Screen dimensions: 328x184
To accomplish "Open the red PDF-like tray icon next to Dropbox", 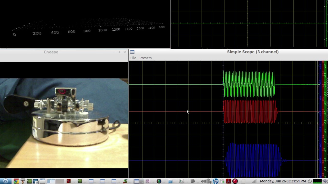I will (229, 181).
